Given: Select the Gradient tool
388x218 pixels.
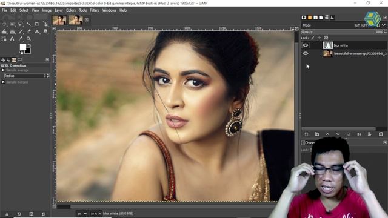Looking at the screenshot, I should point(12,31).
